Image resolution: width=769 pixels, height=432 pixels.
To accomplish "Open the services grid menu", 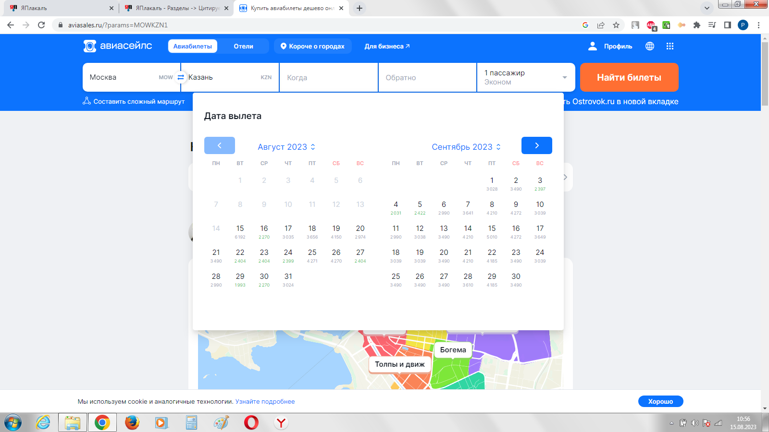I will click(x=670, y=46).
